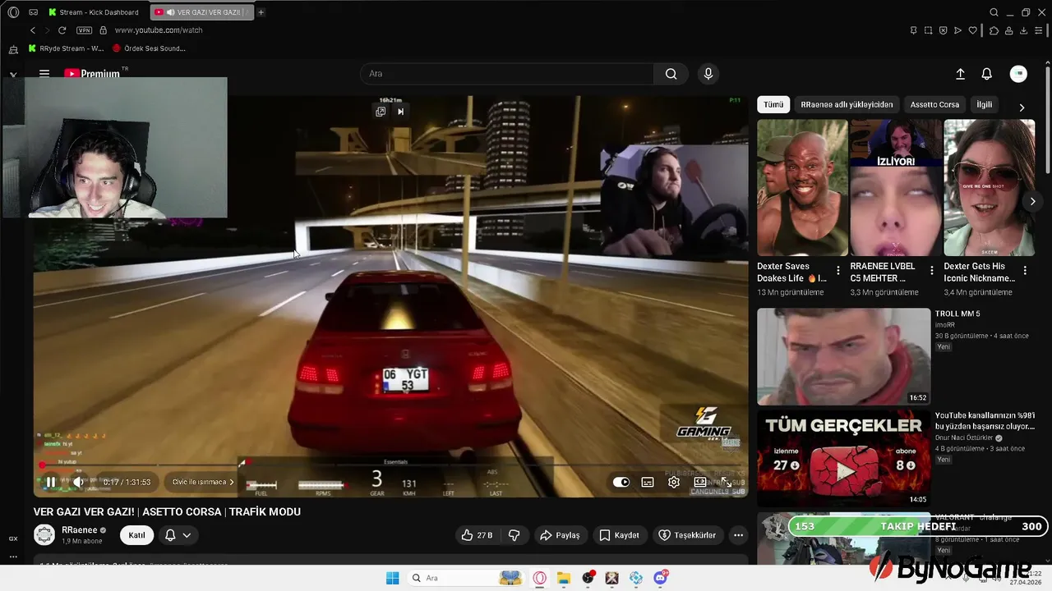Go back in browser history
1052x591 pixels.
pos(33,30)
